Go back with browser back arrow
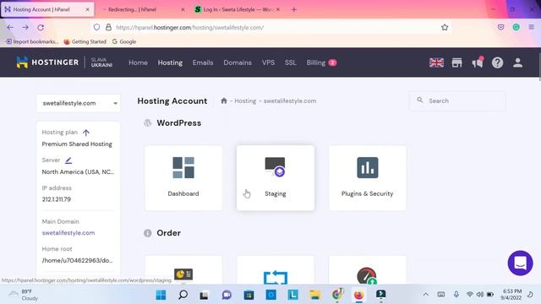The height and width of the screenshot is (304, 541). (10, 27)
